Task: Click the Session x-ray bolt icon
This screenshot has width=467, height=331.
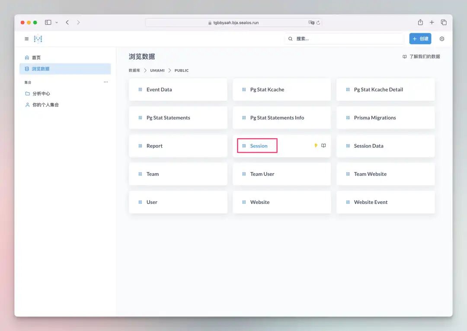Action: [x=316, y=146]
